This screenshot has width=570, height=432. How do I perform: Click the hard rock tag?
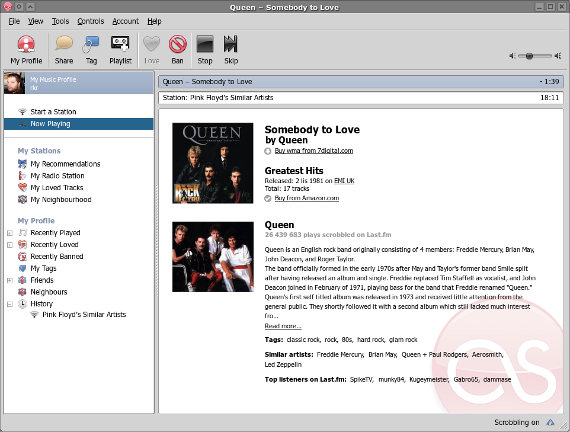[x=370, y=340]
